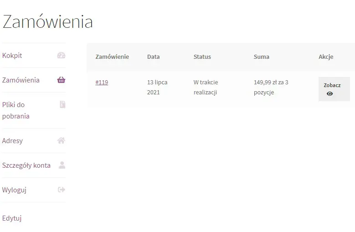Click the Status column header
This screenshot has width=355, height=232.
[x=202, y=57]
